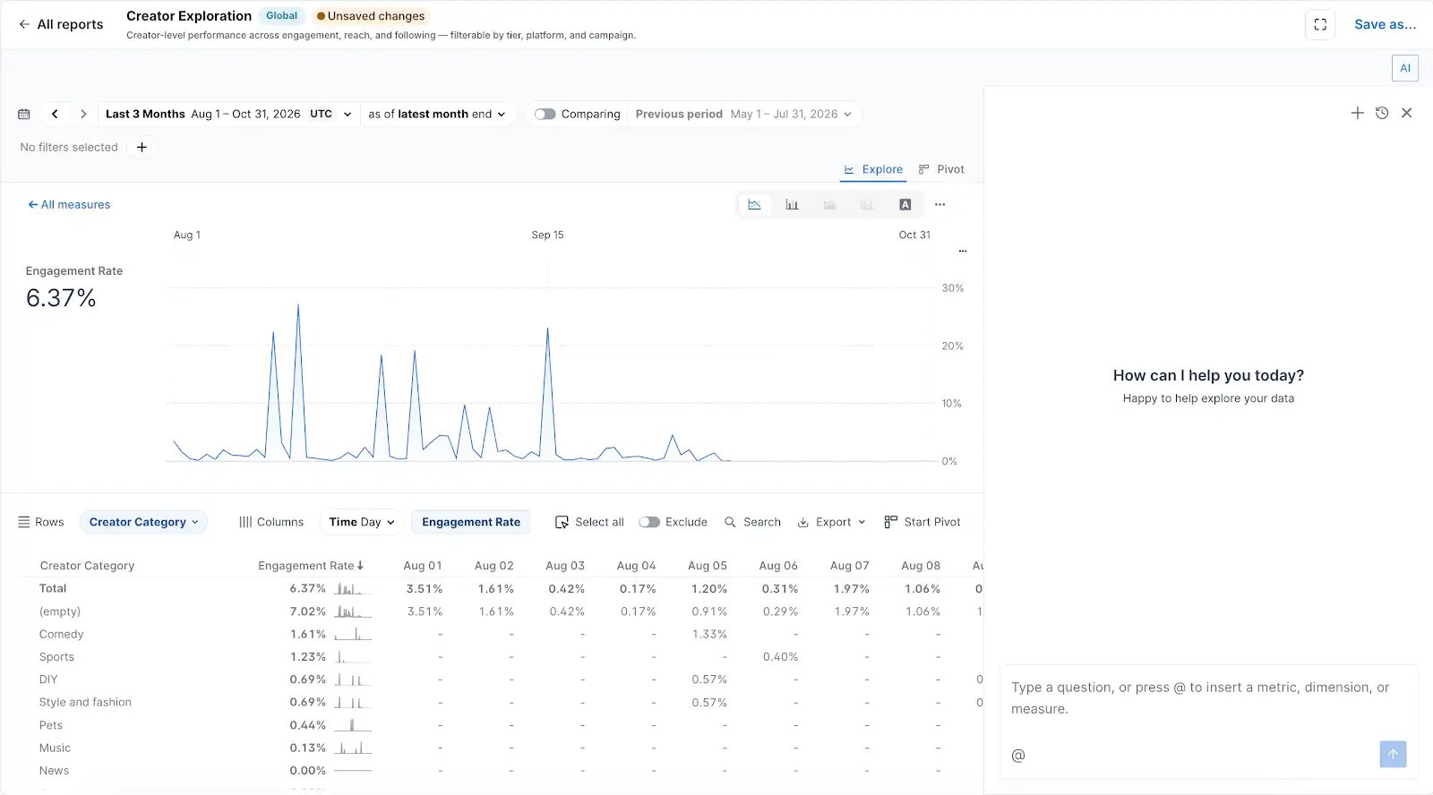1433x795 pixels.
Task: Return to All measures
Action: 69,205
